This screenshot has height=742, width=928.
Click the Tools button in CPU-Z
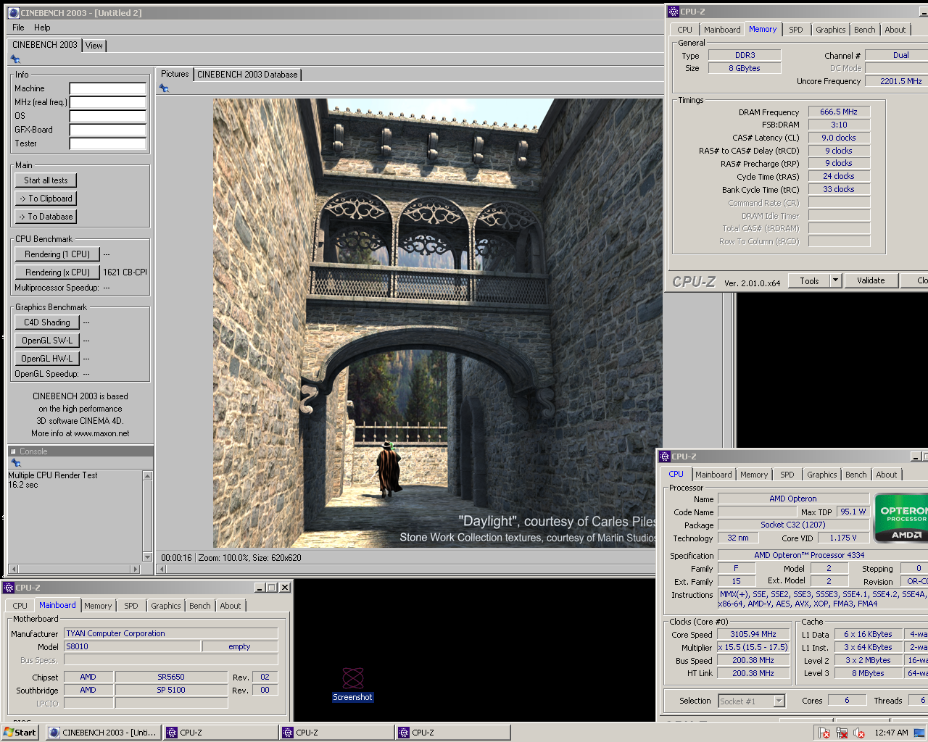809,280
